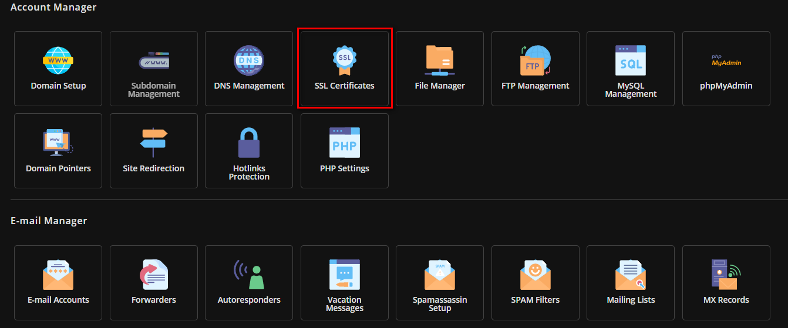Image resolution: width=788 pixels, height=328 pixels.
Task: Open MX Records icon
Action: [726, 275]
